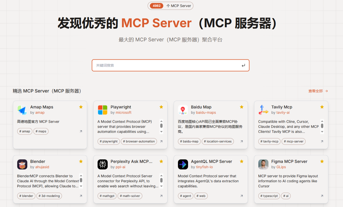Click the star icon on Figma MCP card
This screenshot has height=207, width=343.
(x=322, y=162)
